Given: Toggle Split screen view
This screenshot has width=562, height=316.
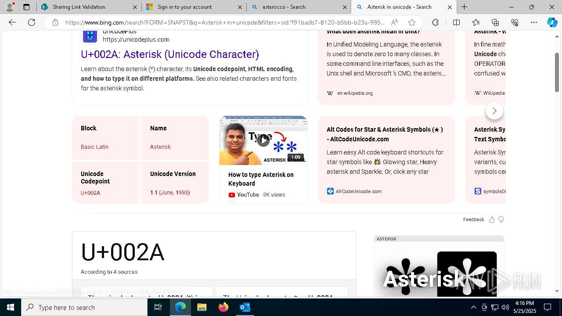Looking at the screenshot, I should pos(456,22).
